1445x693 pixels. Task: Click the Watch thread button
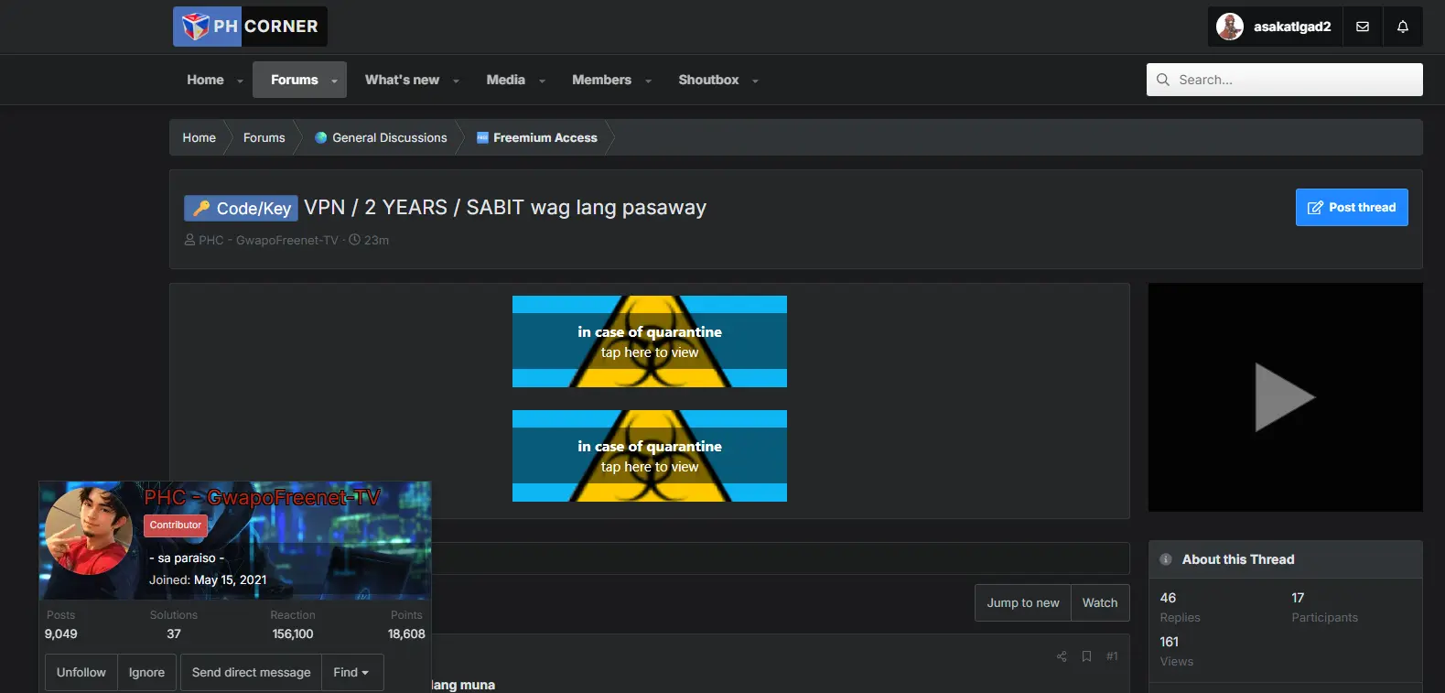(x=1100, y=602)
